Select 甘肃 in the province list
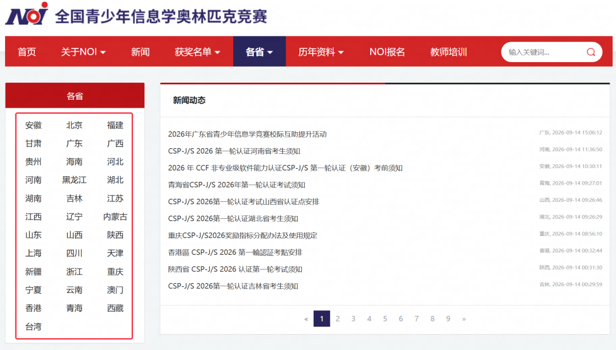 tap(34, 144)
